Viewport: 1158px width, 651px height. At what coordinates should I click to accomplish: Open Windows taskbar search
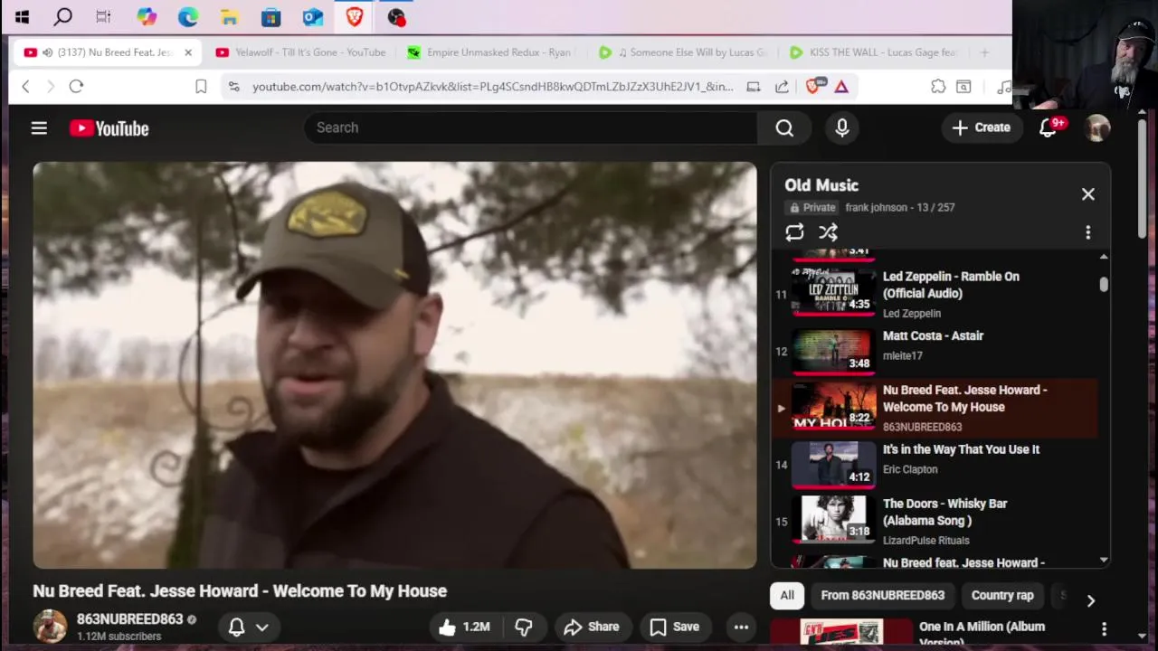[62, 16]
